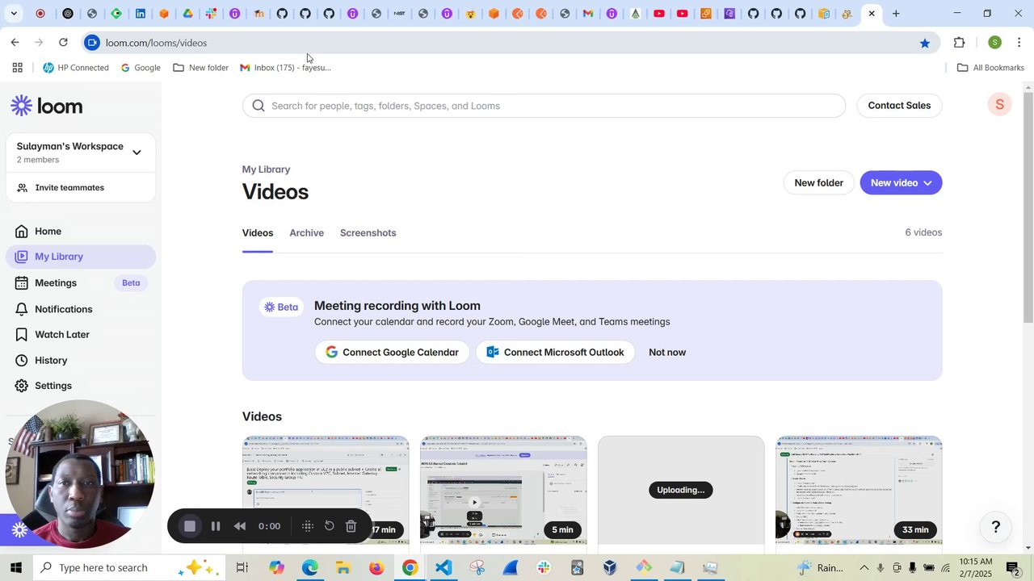Click the taskbar search box

click(129, 567)
